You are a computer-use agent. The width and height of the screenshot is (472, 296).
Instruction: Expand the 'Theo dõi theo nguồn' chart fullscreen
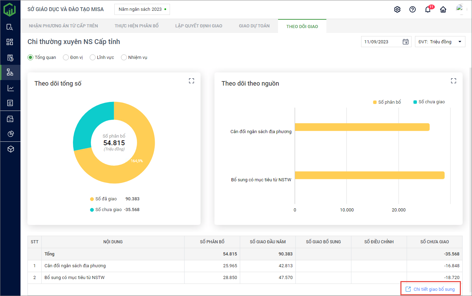point(453,81)
